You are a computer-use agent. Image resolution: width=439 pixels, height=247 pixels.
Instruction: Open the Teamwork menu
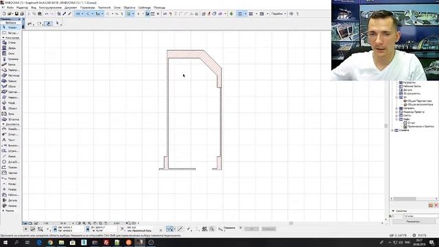coord(104,8)
